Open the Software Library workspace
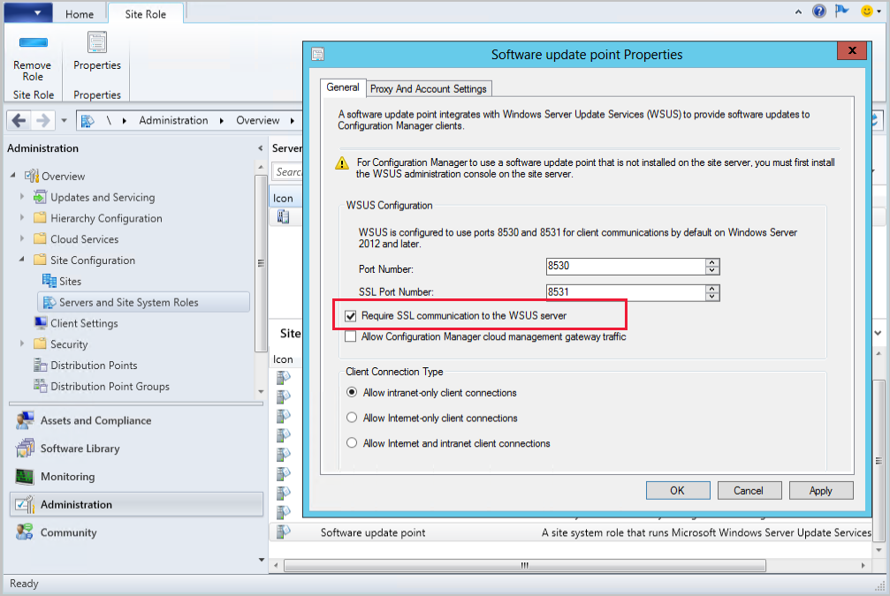Image resolution: width=890 pixels, height=596 pixels. point(25,449)
